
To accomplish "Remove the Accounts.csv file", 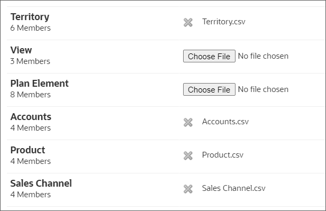I will click(188, 122).
